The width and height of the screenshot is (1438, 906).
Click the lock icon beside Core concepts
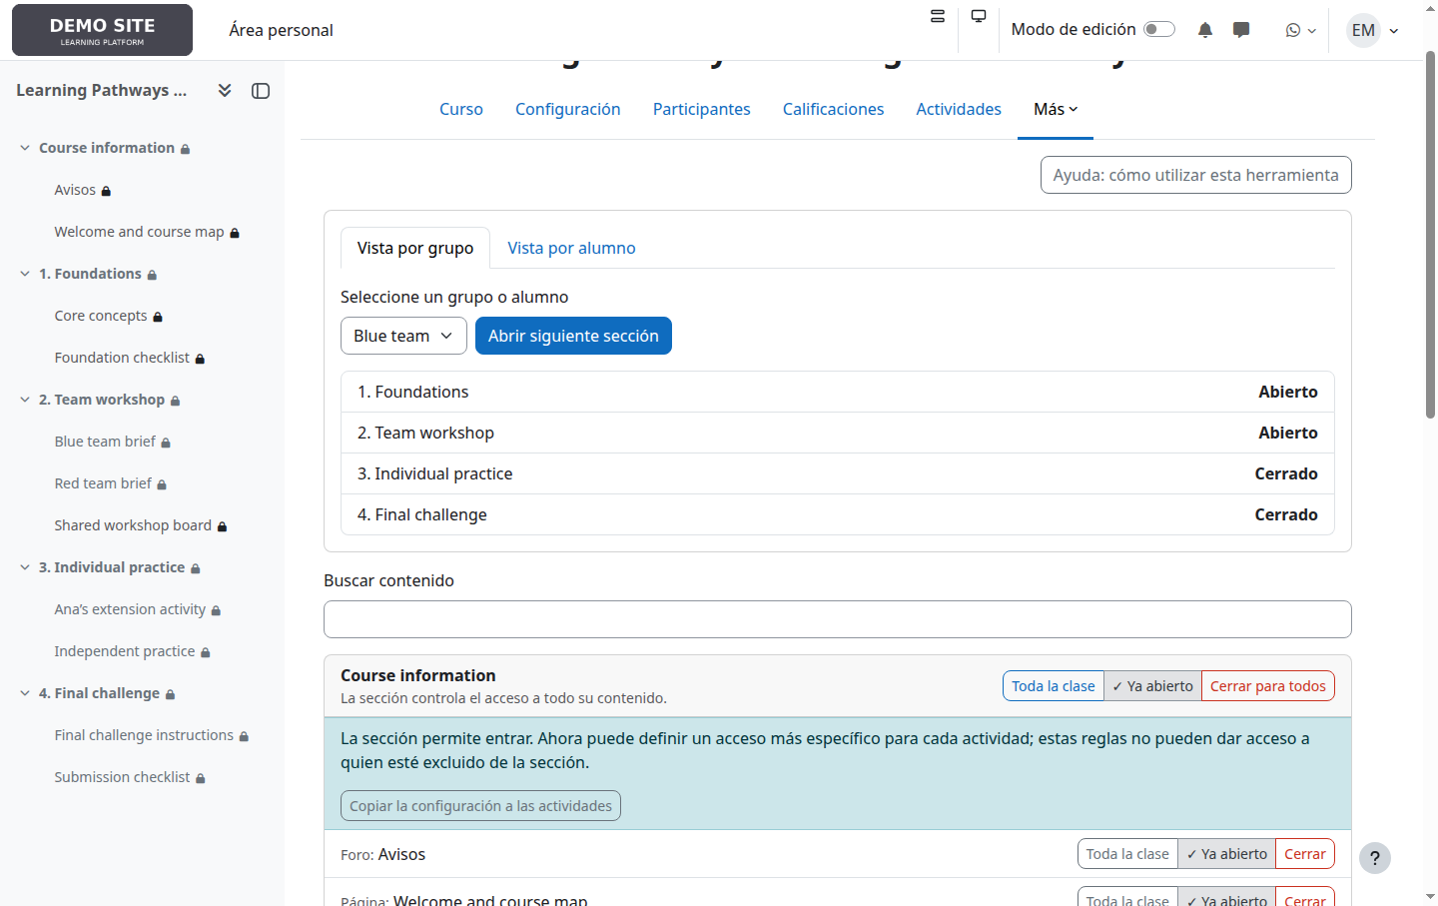[158, 317]
